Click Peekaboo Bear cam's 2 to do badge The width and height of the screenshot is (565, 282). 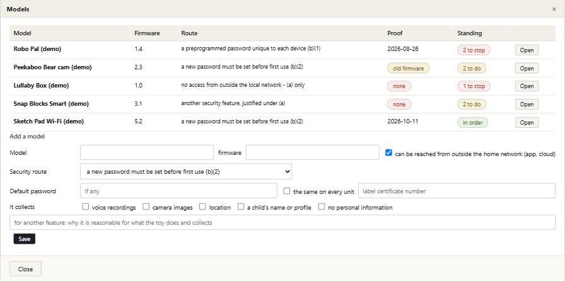click(x=472, y=68)
